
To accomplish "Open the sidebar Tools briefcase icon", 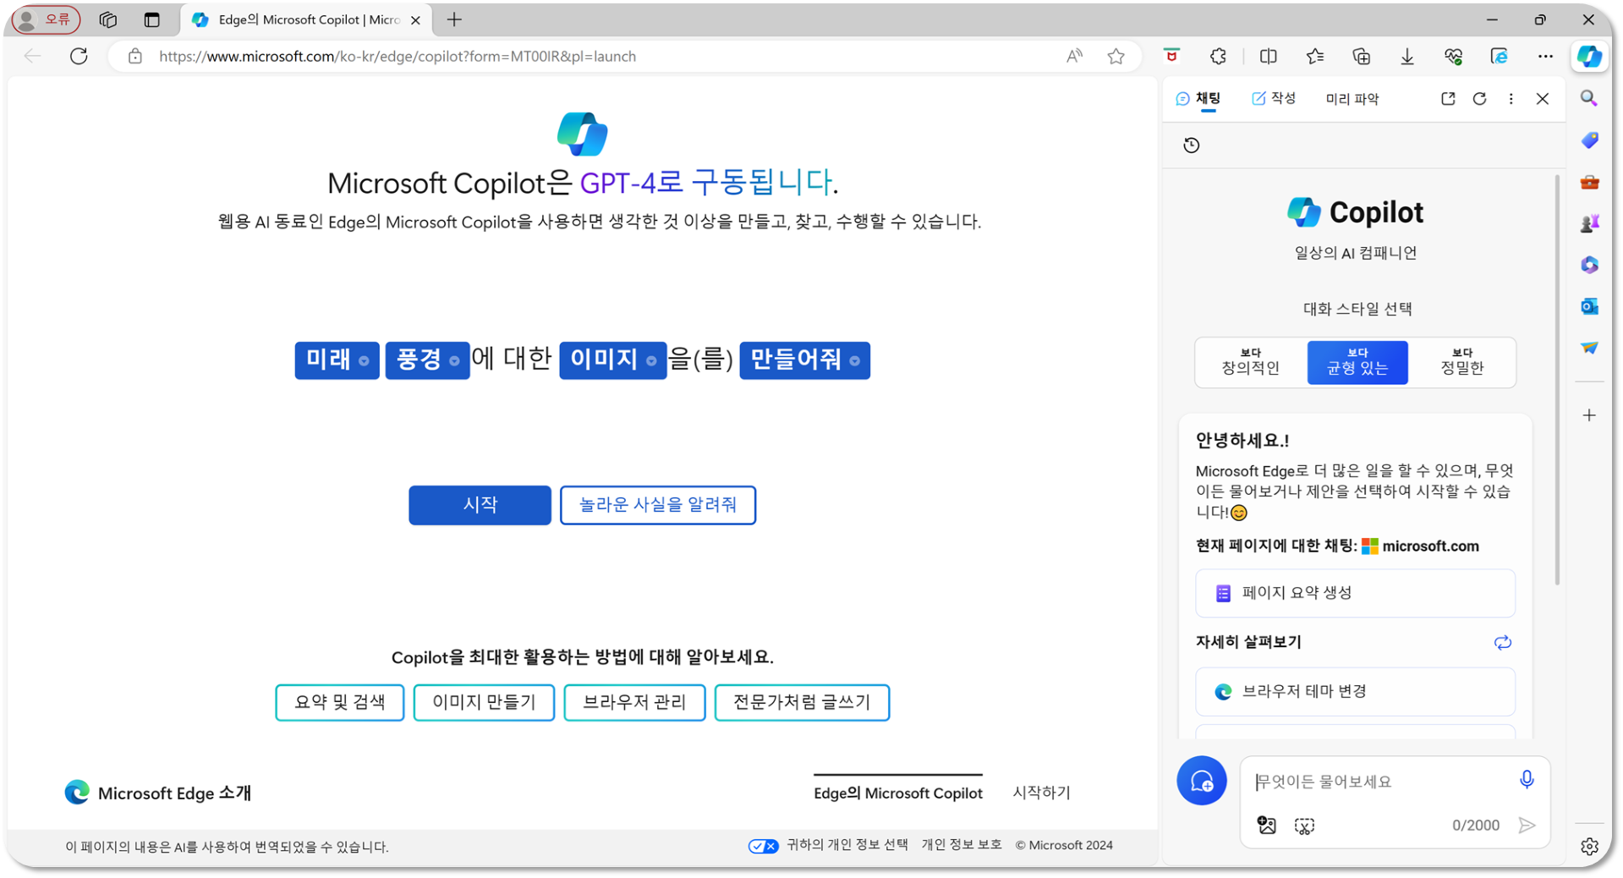I will point(1589,182).
